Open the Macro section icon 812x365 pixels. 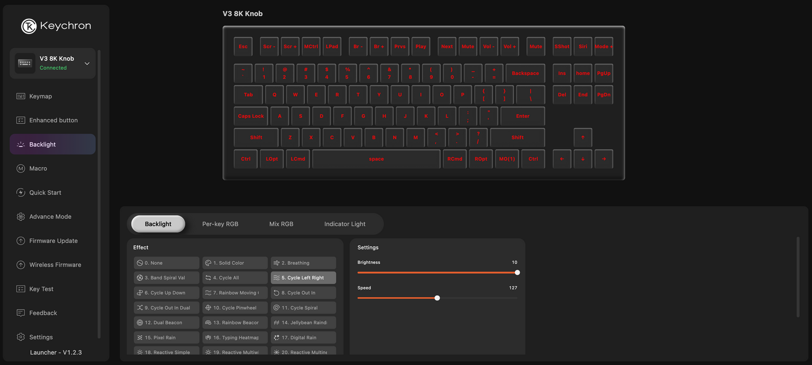(21, 169)
